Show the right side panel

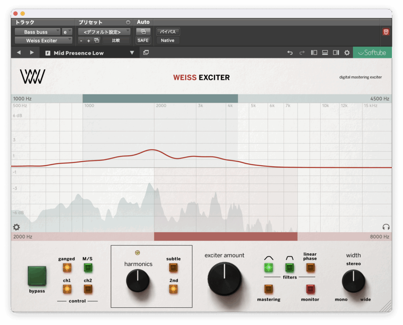(x=336, y=53)
